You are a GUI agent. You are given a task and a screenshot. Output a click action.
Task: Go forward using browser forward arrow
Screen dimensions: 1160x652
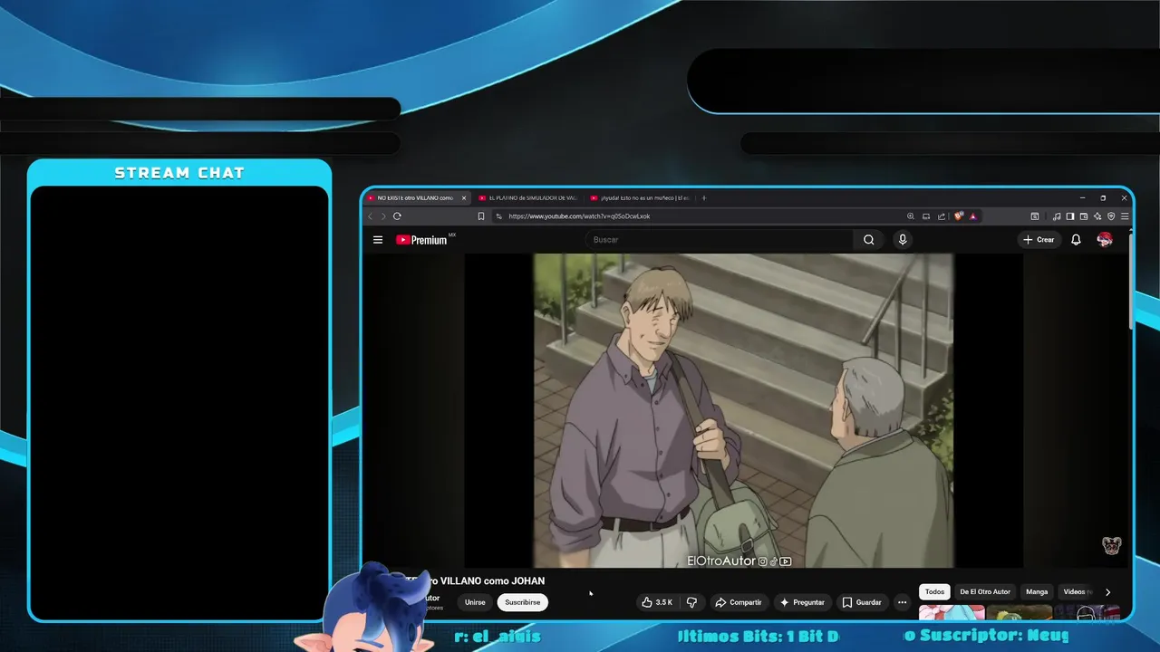click(x=382, y=216)
